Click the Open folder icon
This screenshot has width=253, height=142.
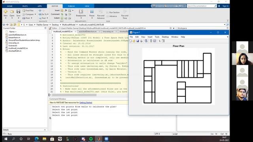point(12,11)
